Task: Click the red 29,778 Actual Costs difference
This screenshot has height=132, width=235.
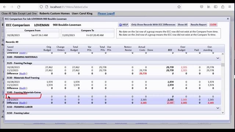Action: 143,73
